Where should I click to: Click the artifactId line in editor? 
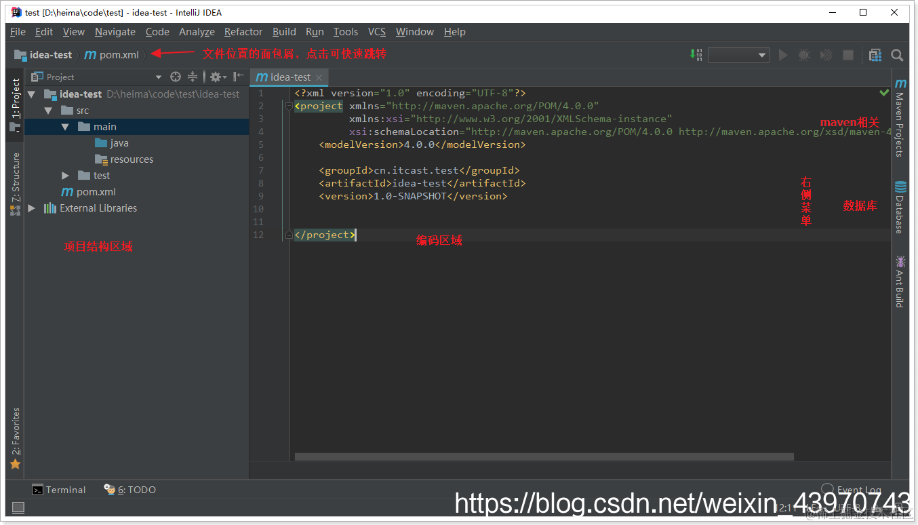coord(422,183)
